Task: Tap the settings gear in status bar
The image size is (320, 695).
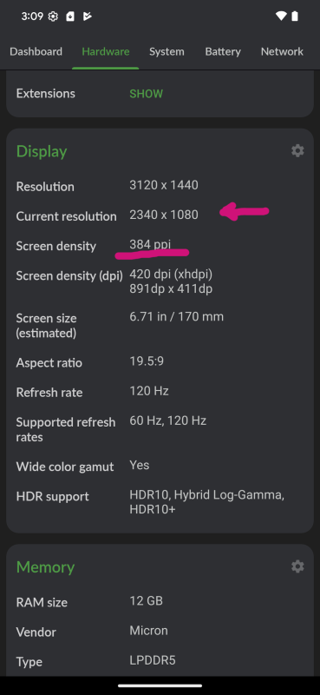Action: point(53,17)
